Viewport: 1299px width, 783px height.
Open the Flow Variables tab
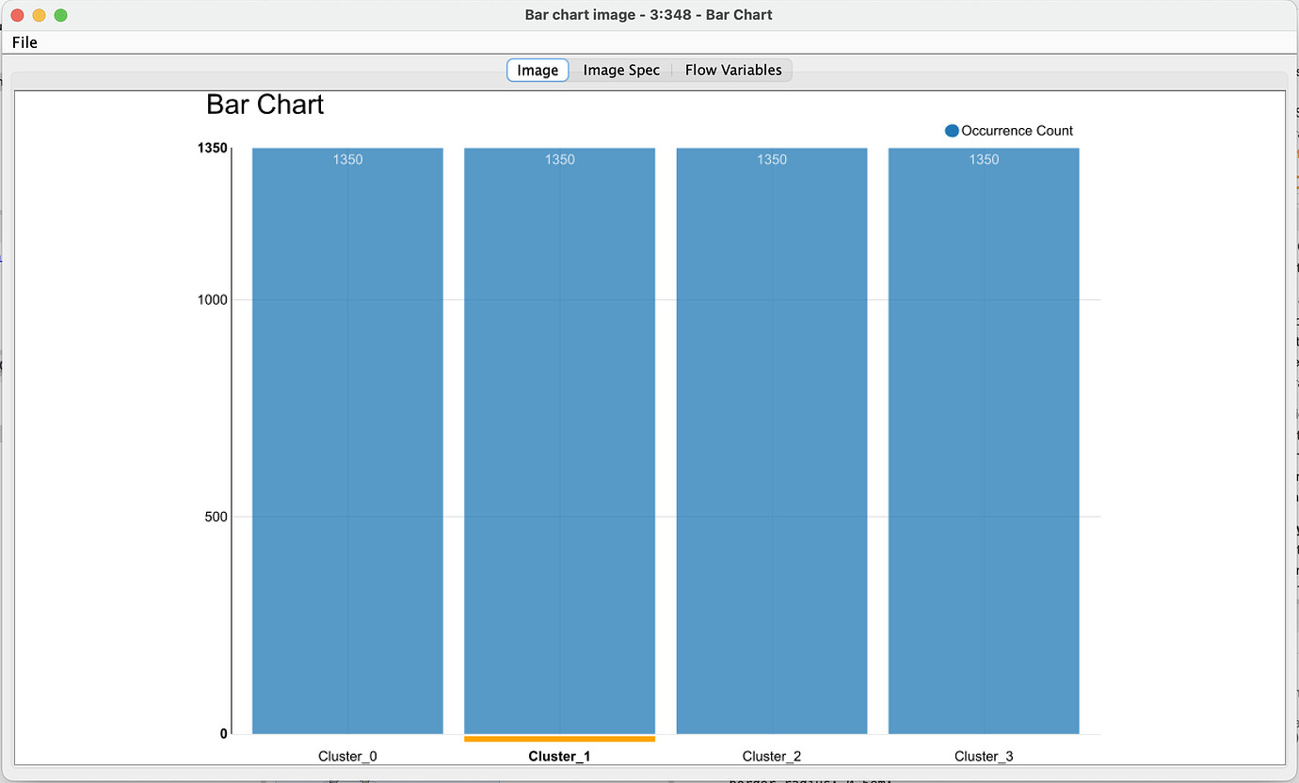[732, 70]
